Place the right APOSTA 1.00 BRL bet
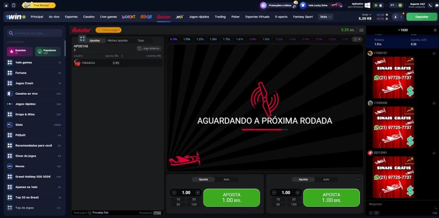439x218 pixels. (x=331, y=198)
